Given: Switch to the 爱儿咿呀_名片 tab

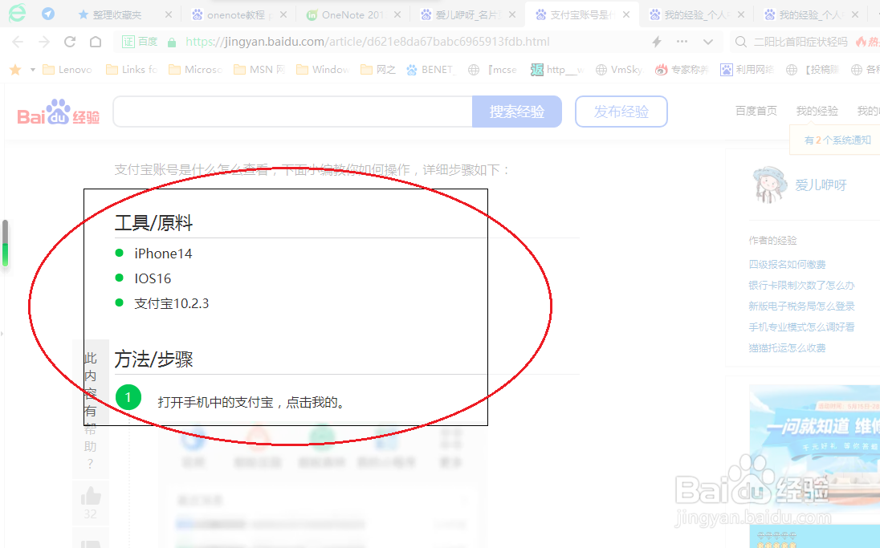Looking at the screenshot, I should [467, 14].
